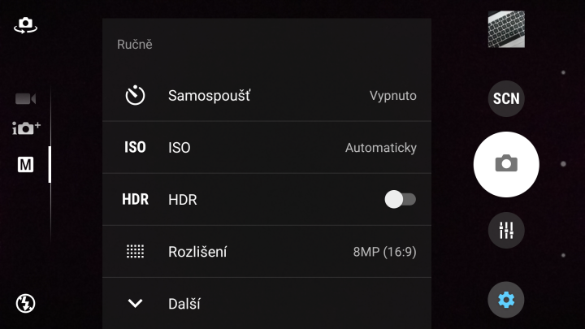Screen dimensions: 585x329
Task: Change ISO Automaticky value
Action: click(x=380, y=148)
